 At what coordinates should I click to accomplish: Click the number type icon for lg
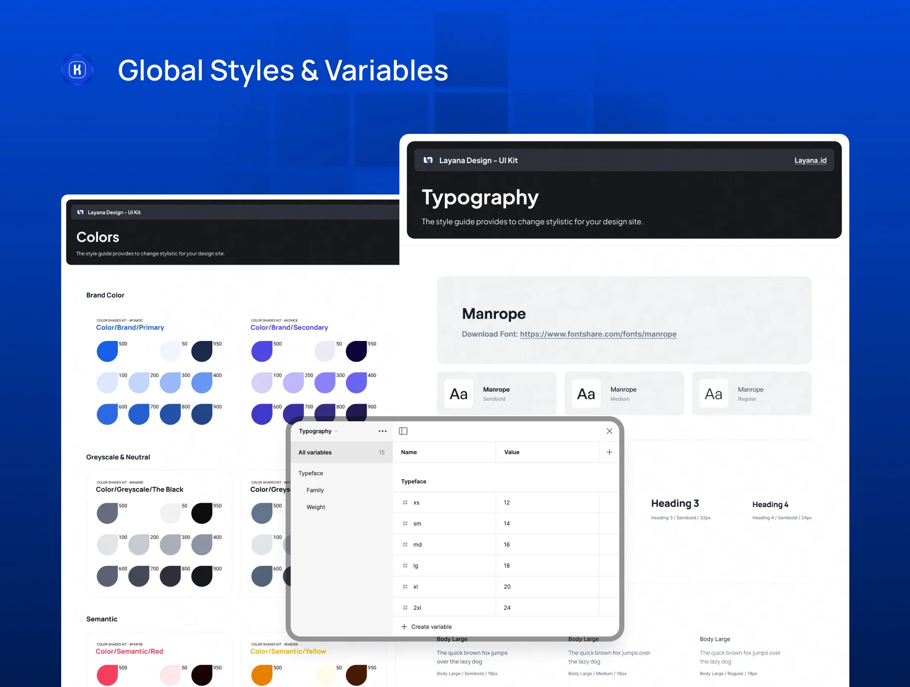click(x=405, y=566)
